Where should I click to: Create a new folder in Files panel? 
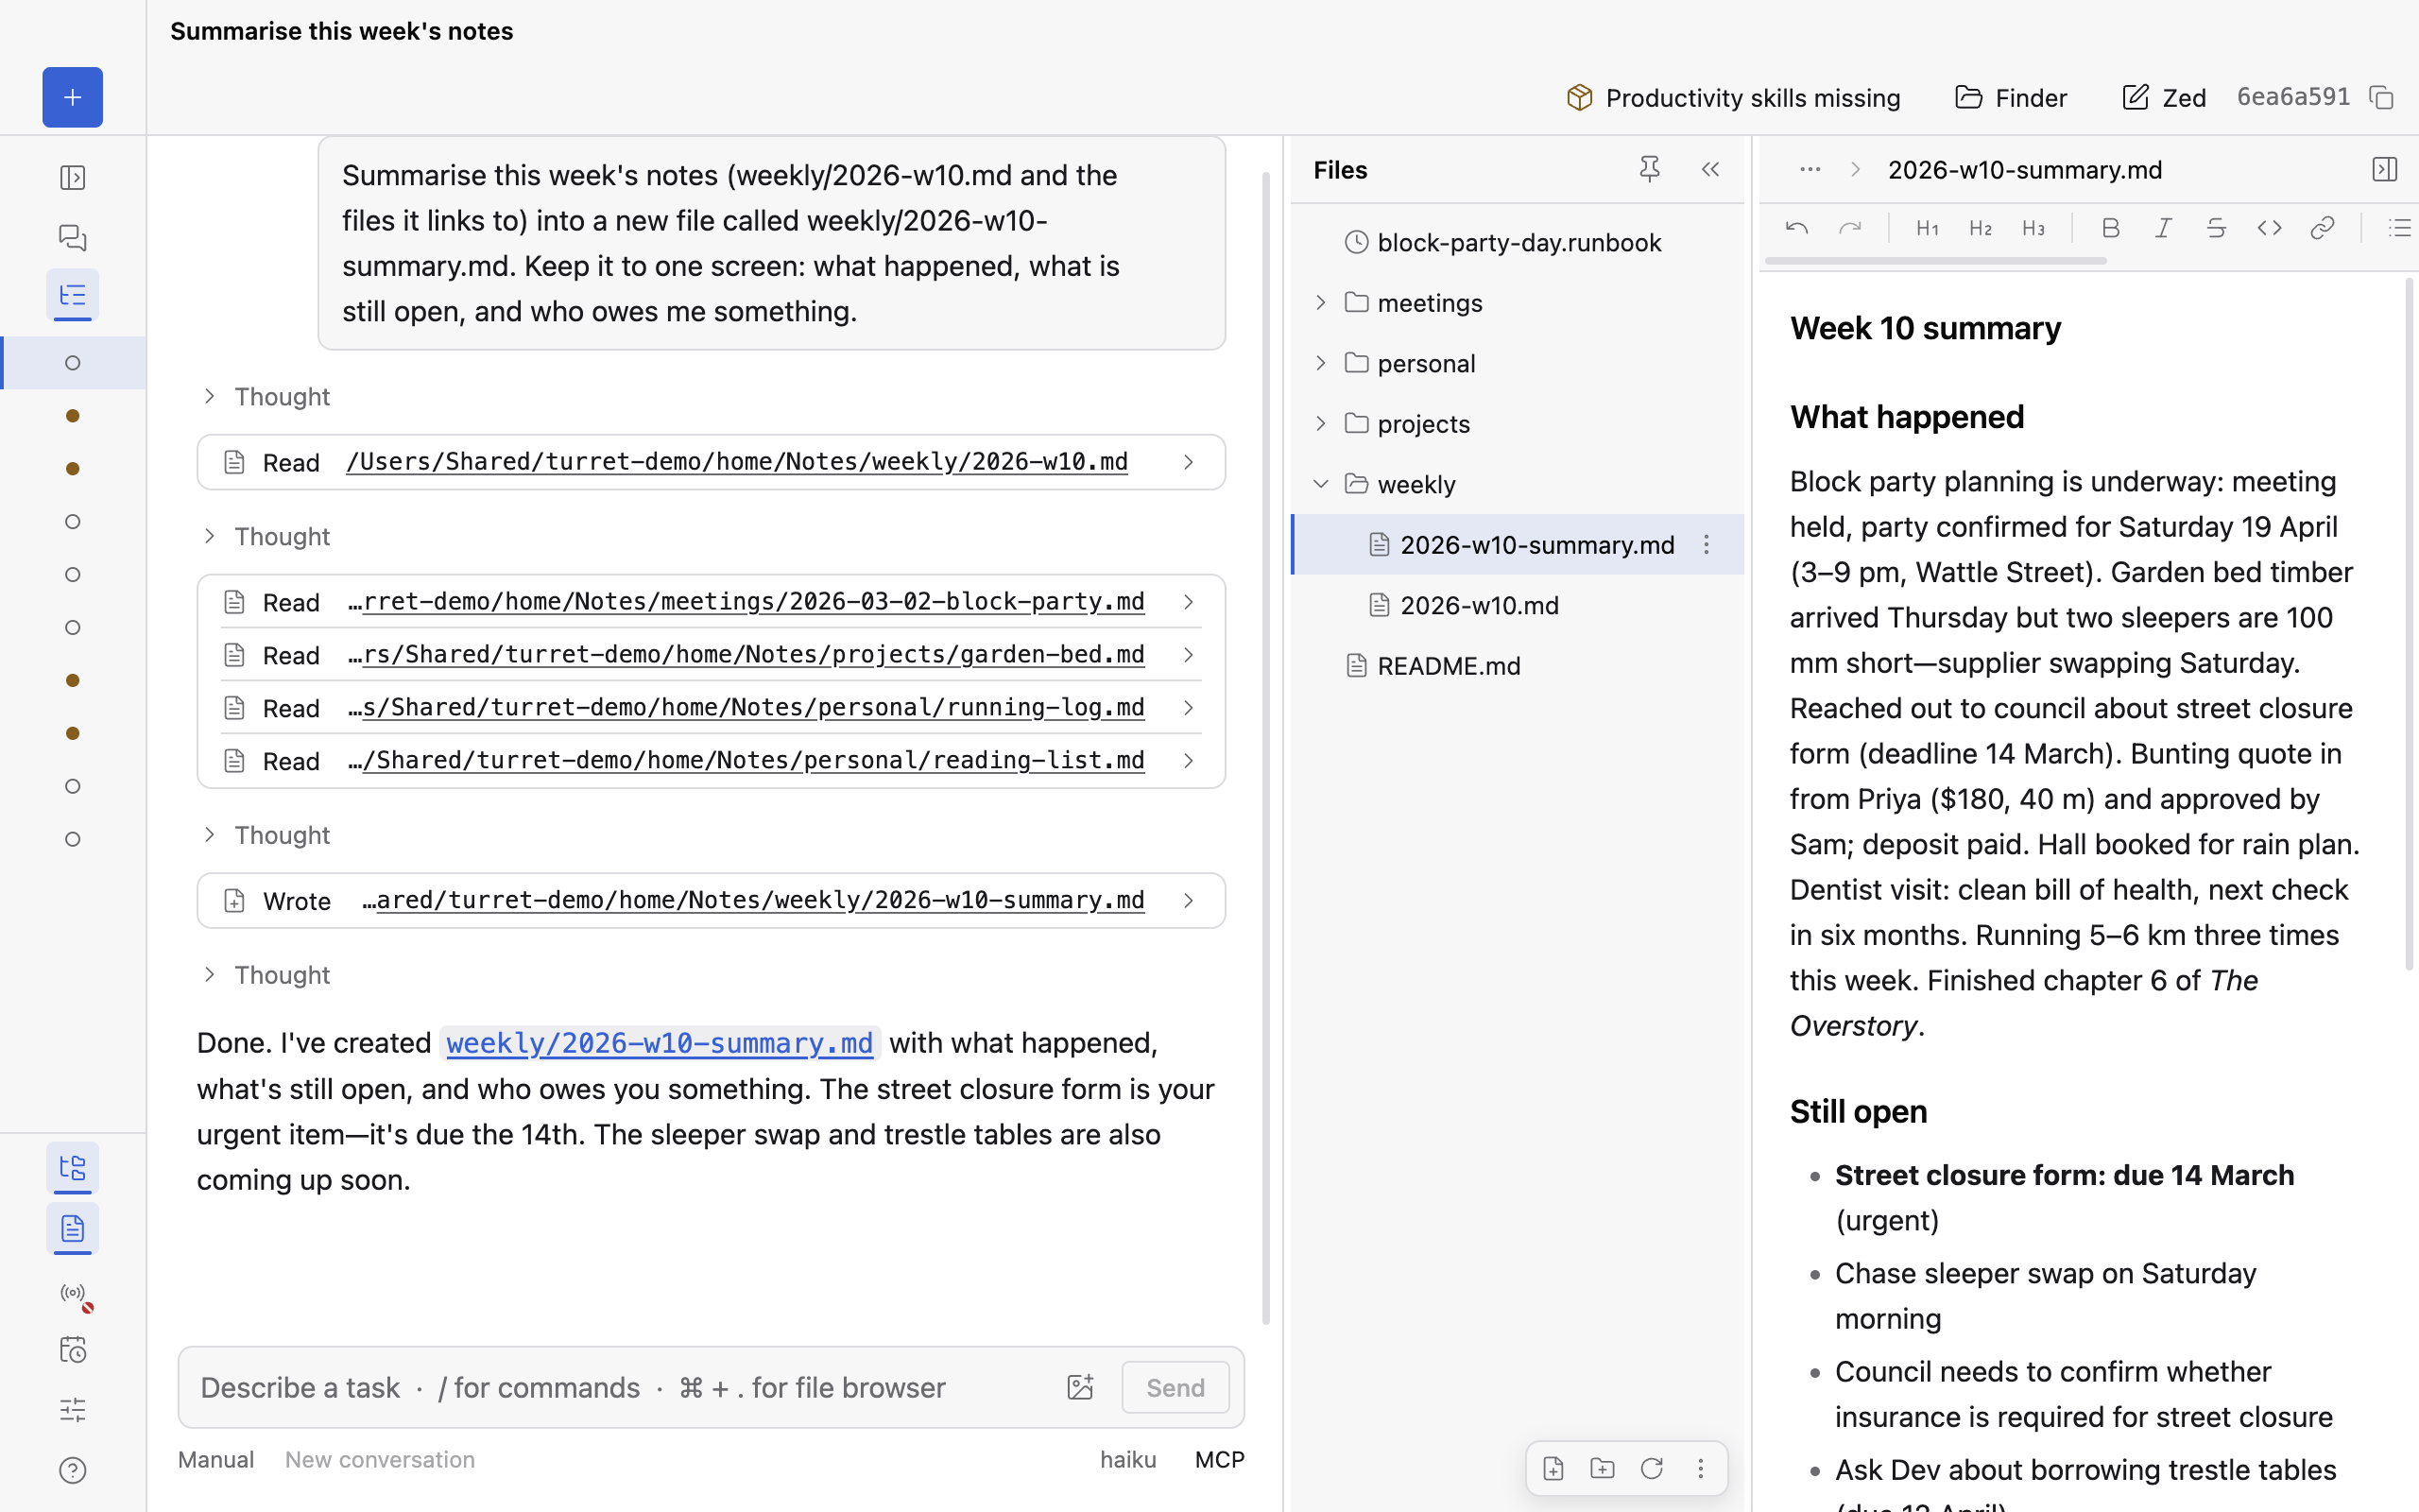pyautogui.click(x=1603, y=1468)
